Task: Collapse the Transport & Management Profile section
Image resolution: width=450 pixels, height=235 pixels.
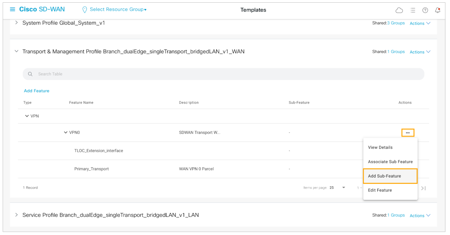Action: coord(16,52)
